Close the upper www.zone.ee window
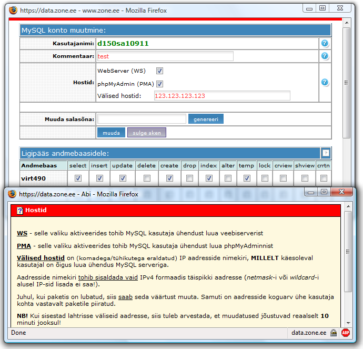 (340, 8)
